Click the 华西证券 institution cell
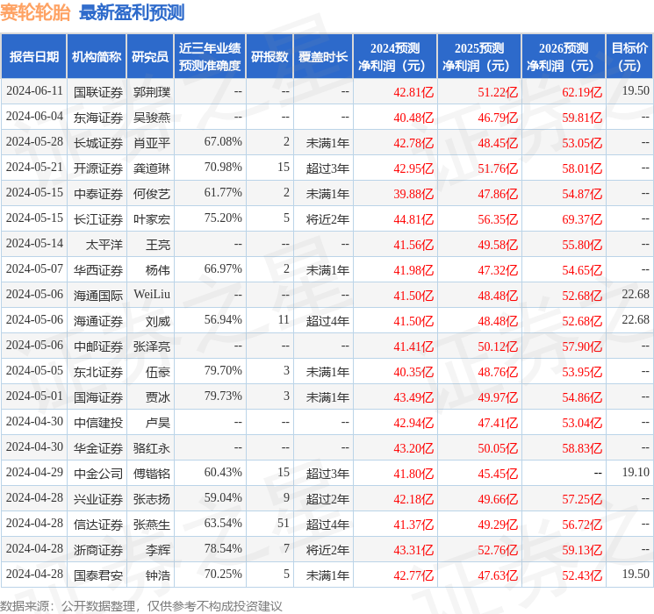This screenshot has height=614, width=654. [98, 270]
